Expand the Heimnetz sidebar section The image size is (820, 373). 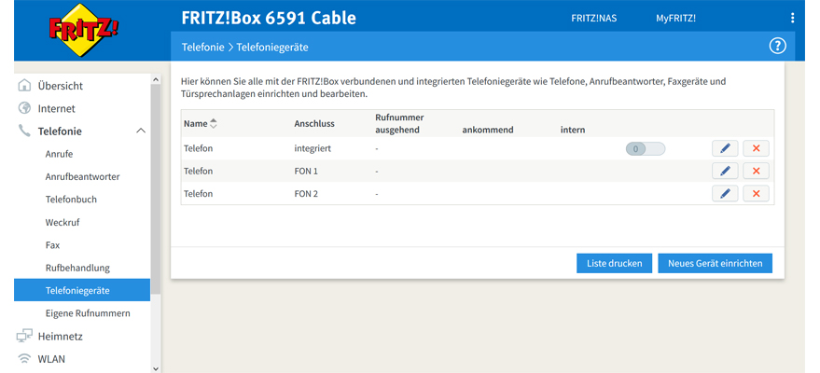click(x=61, y=336)
